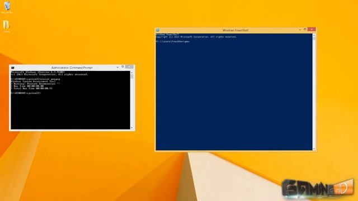Image resolution: width=358 pixels, height=201 pixels.
Task: Click the Total Run Time output line
Action: tap(31, 88)
